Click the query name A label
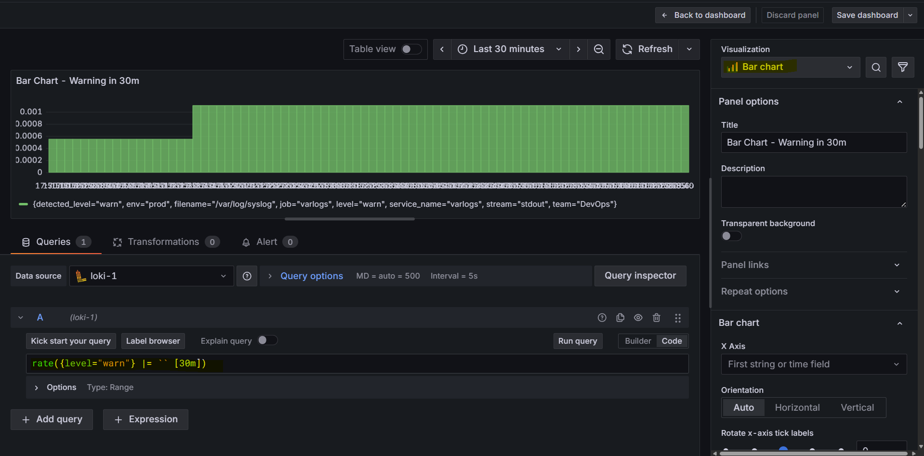 pyautogui.click(x=40, y=318)
